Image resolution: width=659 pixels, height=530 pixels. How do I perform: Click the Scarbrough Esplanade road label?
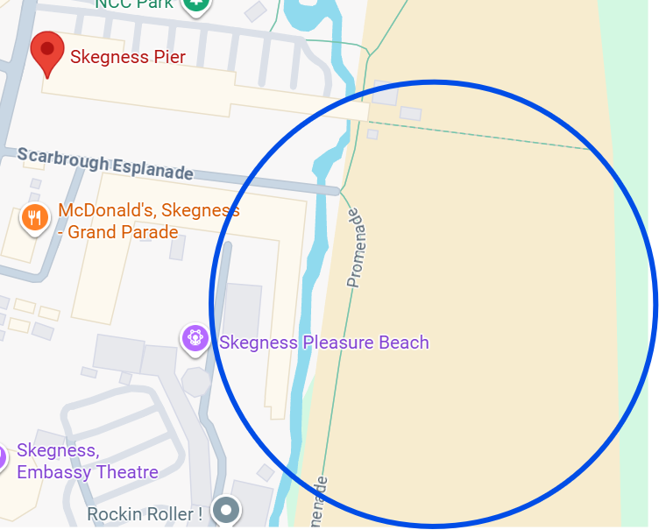pos(105,164)
